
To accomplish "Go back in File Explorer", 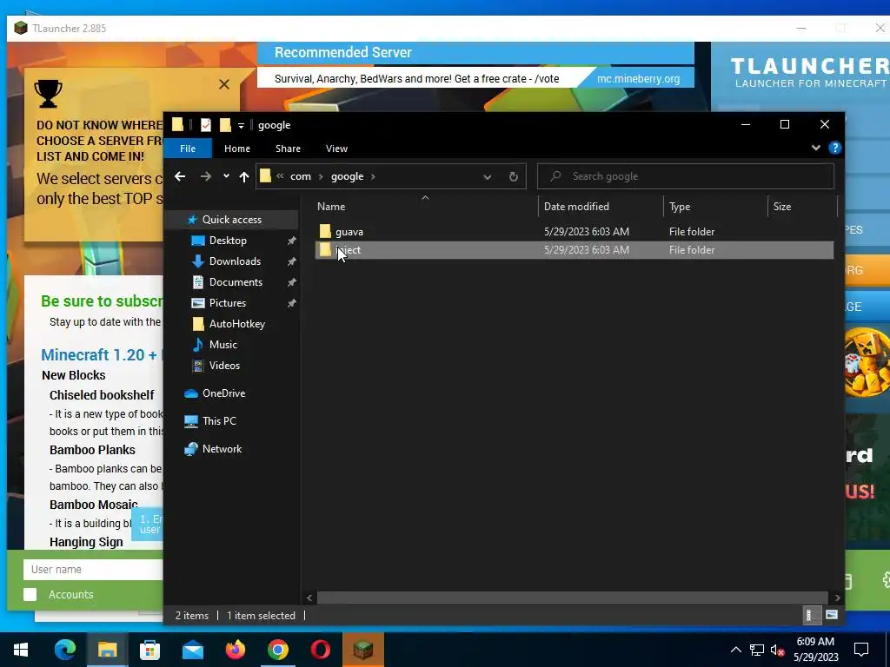I will [x=180, y=176].
